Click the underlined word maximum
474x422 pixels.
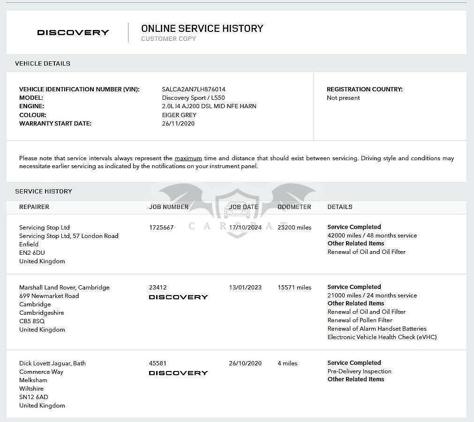188,158
